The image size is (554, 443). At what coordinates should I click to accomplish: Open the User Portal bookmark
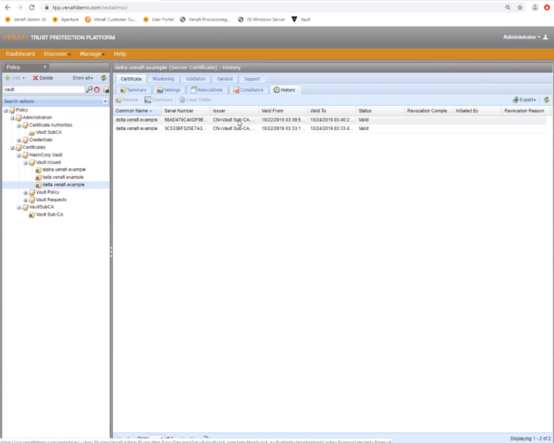(x=159, y=19)
